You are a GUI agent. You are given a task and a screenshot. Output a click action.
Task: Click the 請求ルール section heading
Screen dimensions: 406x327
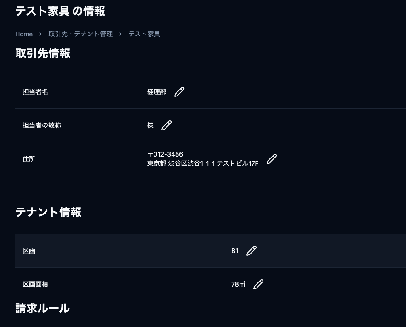pos(42,308)
